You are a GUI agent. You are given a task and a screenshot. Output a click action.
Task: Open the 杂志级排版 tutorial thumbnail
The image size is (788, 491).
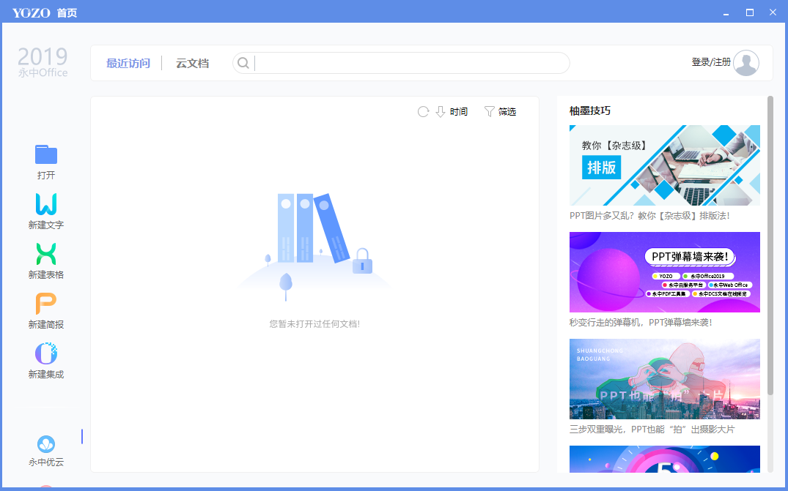664,165
